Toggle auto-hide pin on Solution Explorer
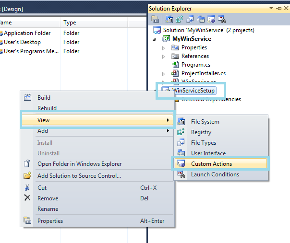This screenshot has height=243, width=290. tap(278, 9)
